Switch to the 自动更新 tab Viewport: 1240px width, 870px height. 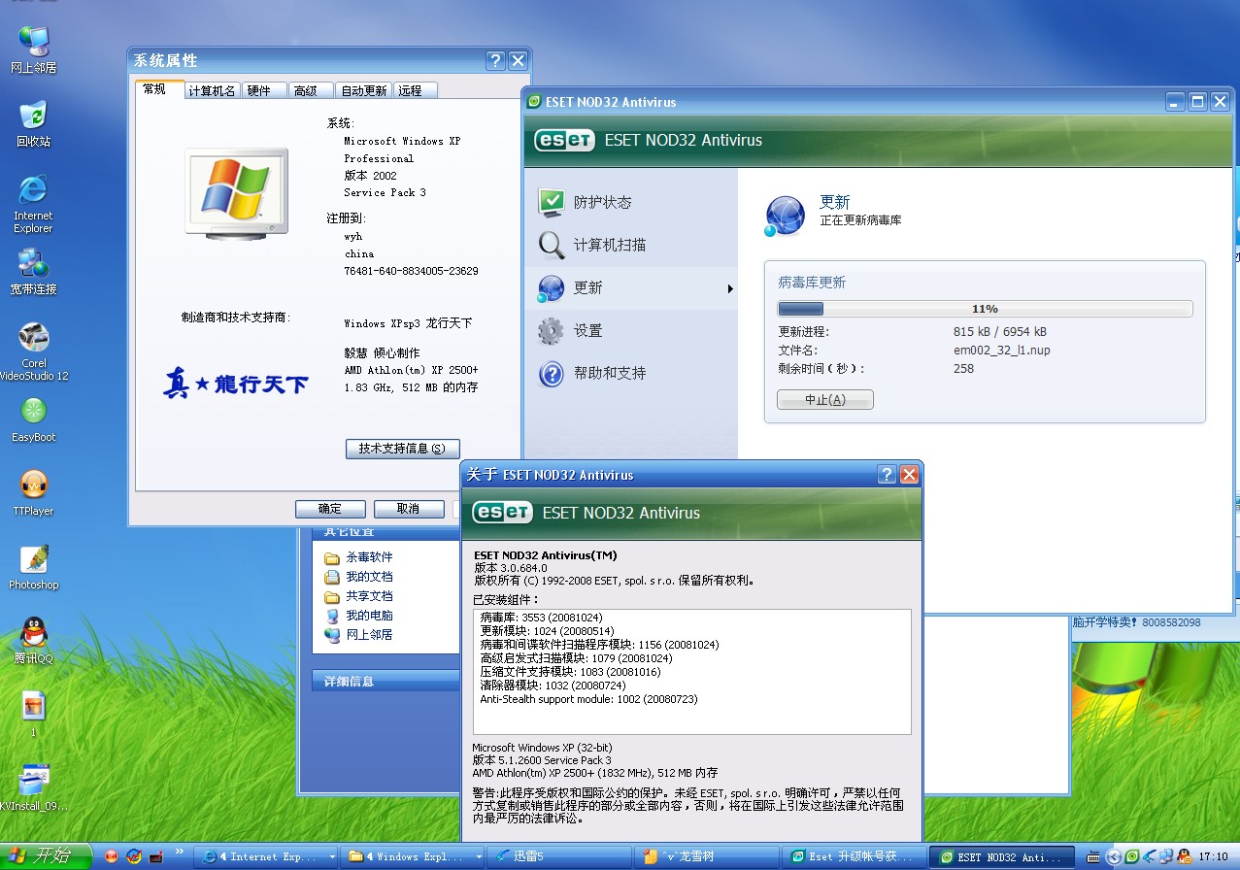364,90
